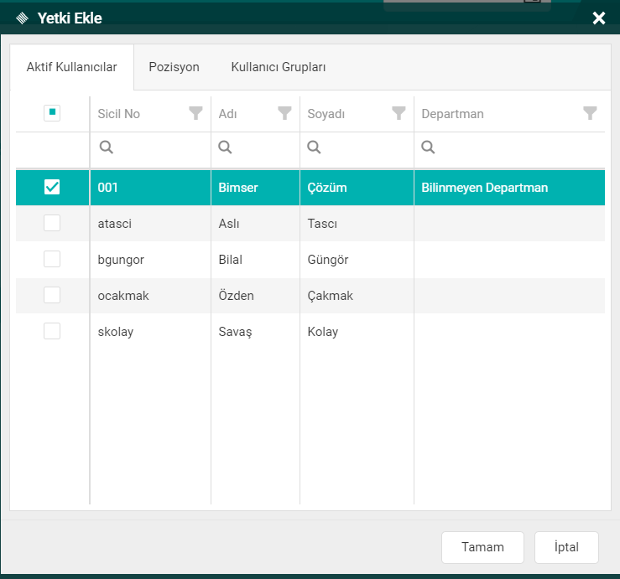The image size is (620, 579).
Task: Click the filter icon in Adı column
Action: (284, 113)
